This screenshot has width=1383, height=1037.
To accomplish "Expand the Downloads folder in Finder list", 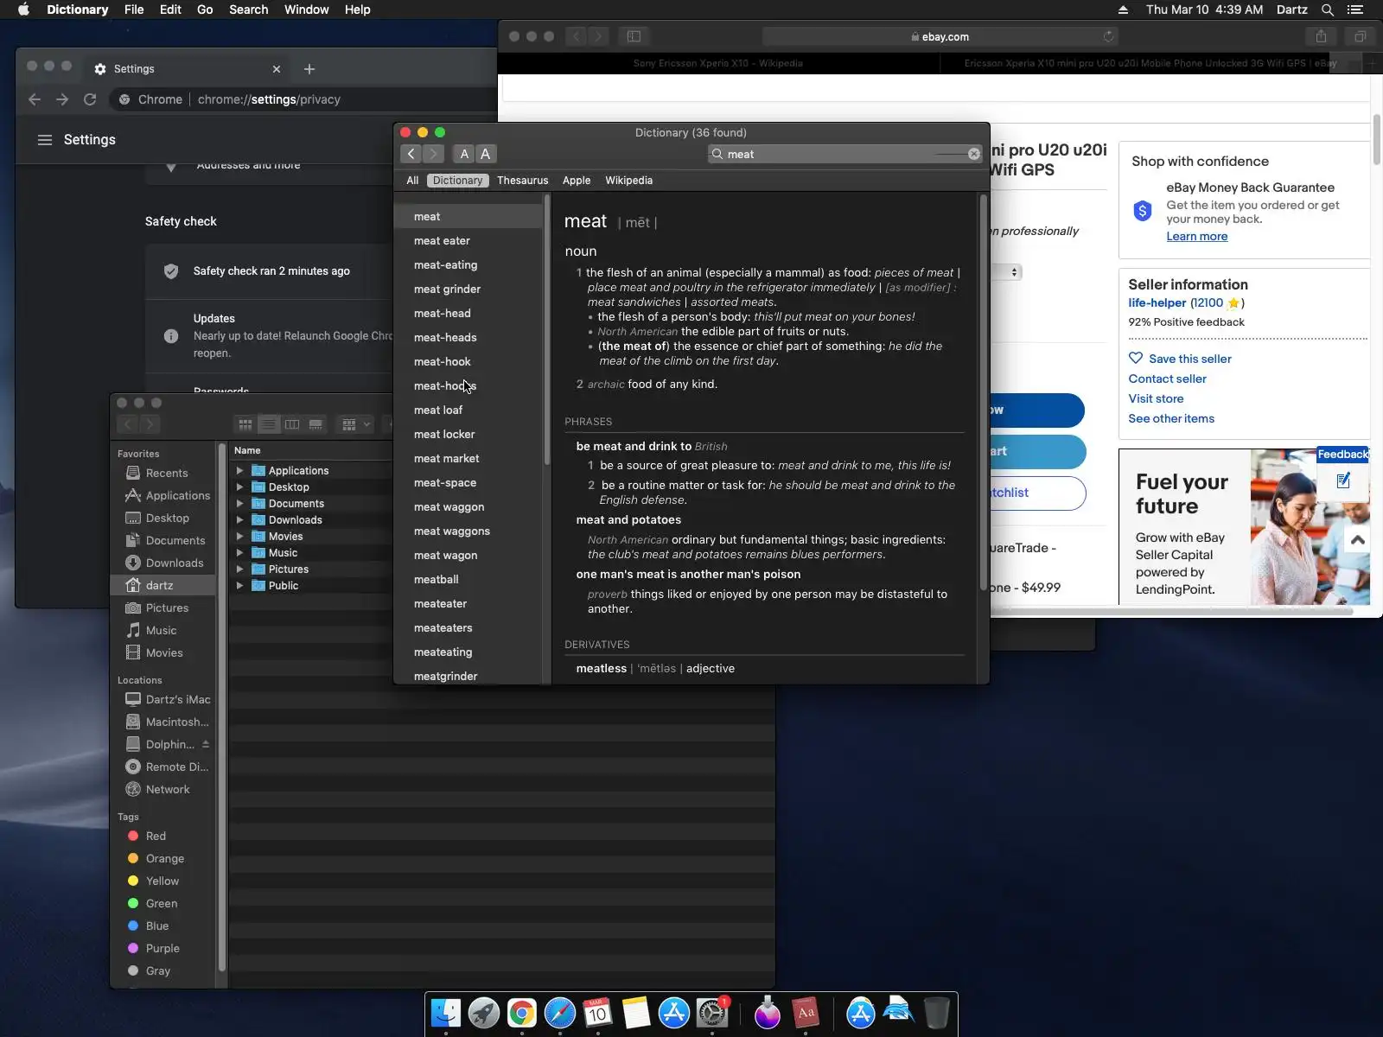I will (239, 520).
